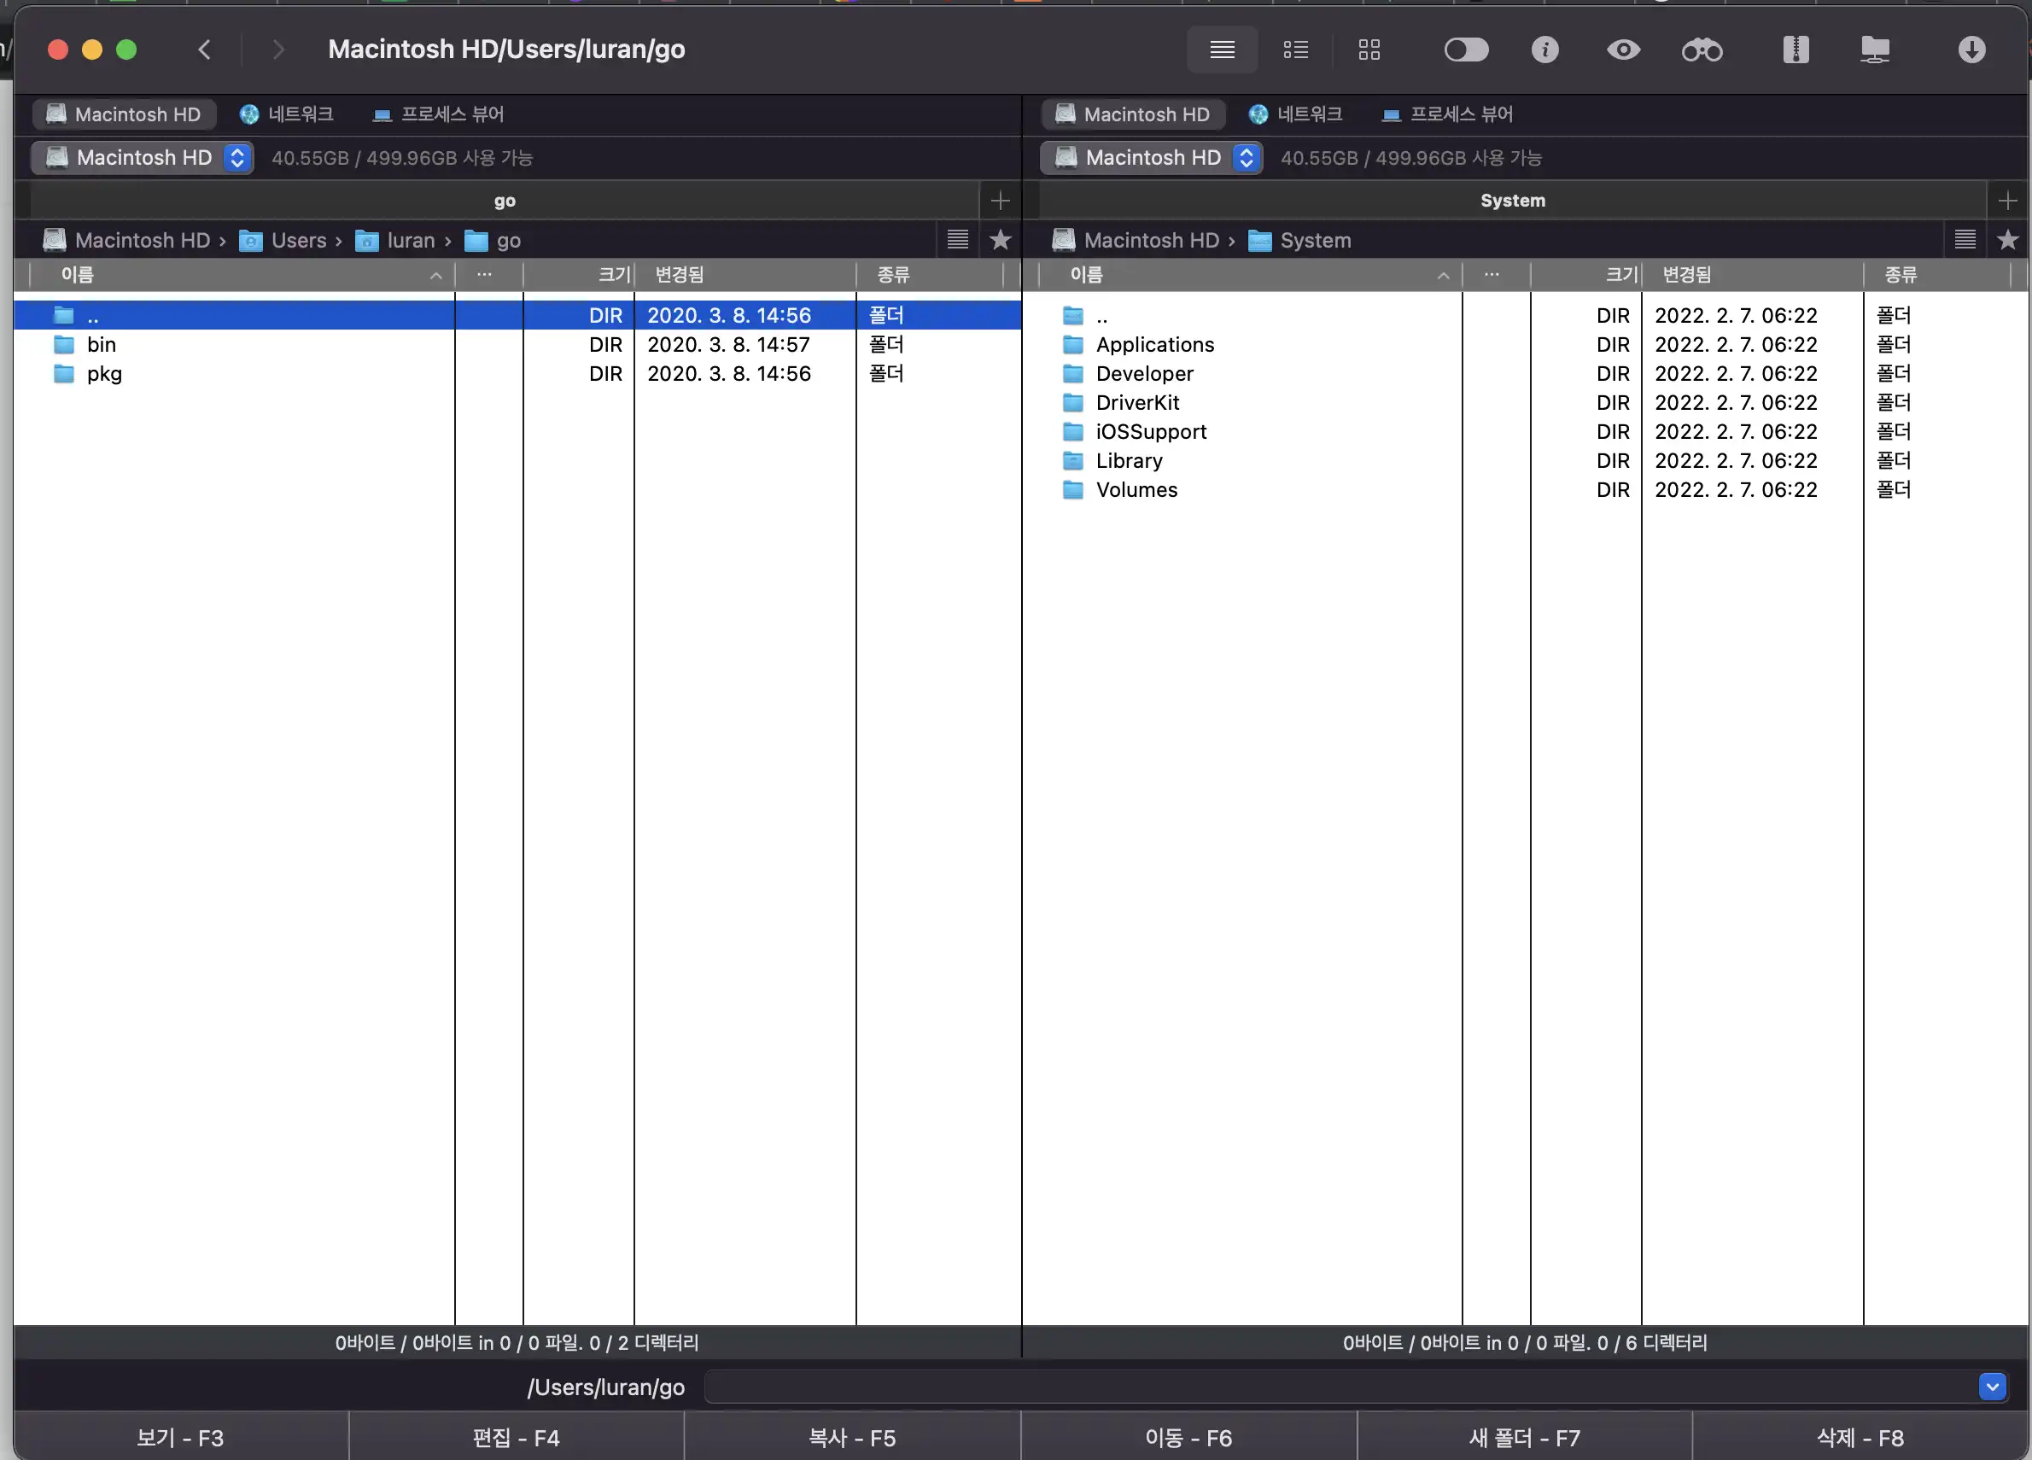Select the network tab in right pane
2032x1460 pixels.
point(1295,114)
